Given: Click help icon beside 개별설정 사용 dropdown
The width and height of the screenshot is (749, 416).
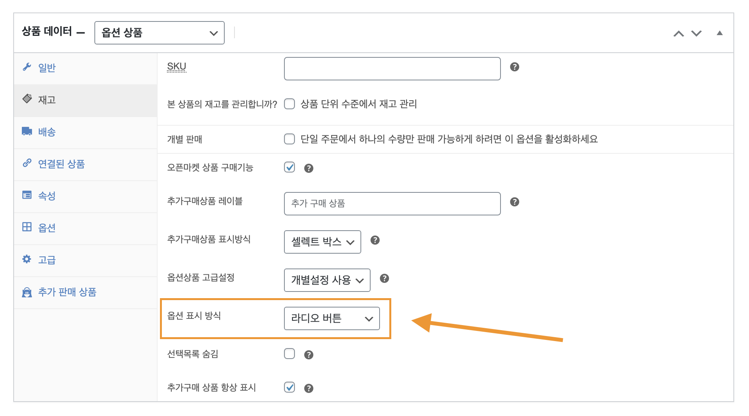Looking at the screenshot, I should coord(384,279).
